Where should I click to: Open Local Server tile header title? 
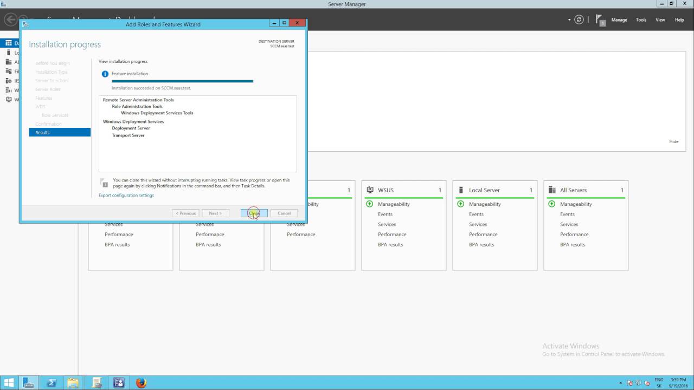click(484, 190)
